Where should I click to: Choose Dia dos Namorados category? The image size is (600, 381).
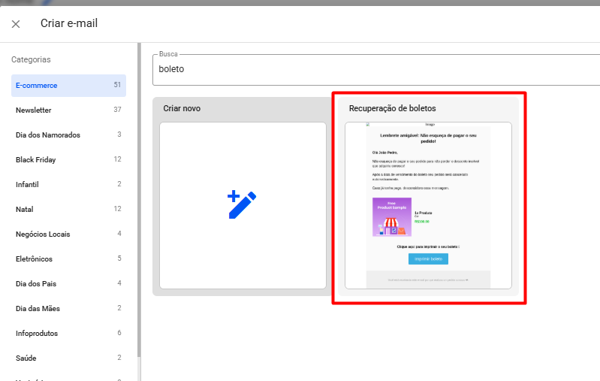pyautogui.click(x=68, y=135)
